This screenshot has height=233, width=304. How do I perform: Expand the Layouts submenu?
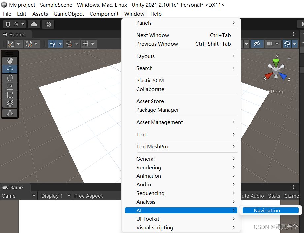[181, 56]
